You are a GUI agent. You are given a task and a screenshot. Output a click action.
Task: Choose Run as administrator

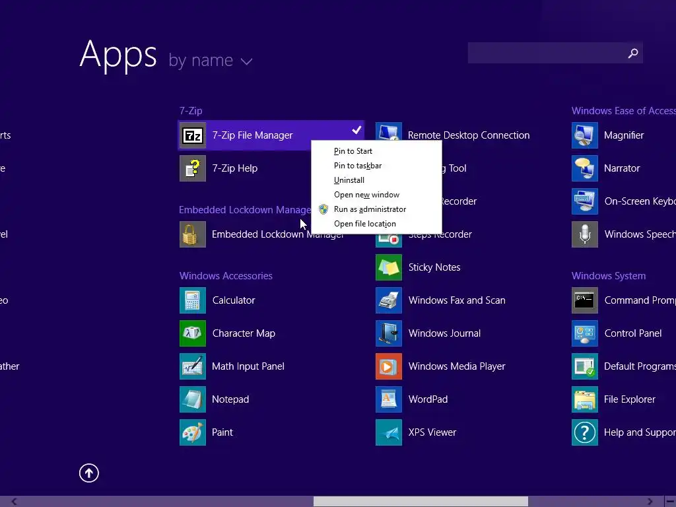click(x=376, y=209)
